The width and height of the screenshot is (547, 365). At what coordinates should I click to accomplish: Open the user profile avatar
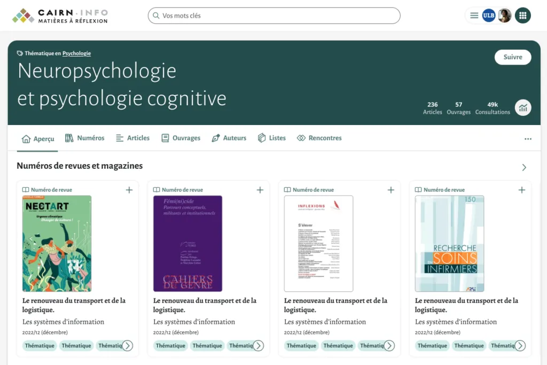coord(505,15)
